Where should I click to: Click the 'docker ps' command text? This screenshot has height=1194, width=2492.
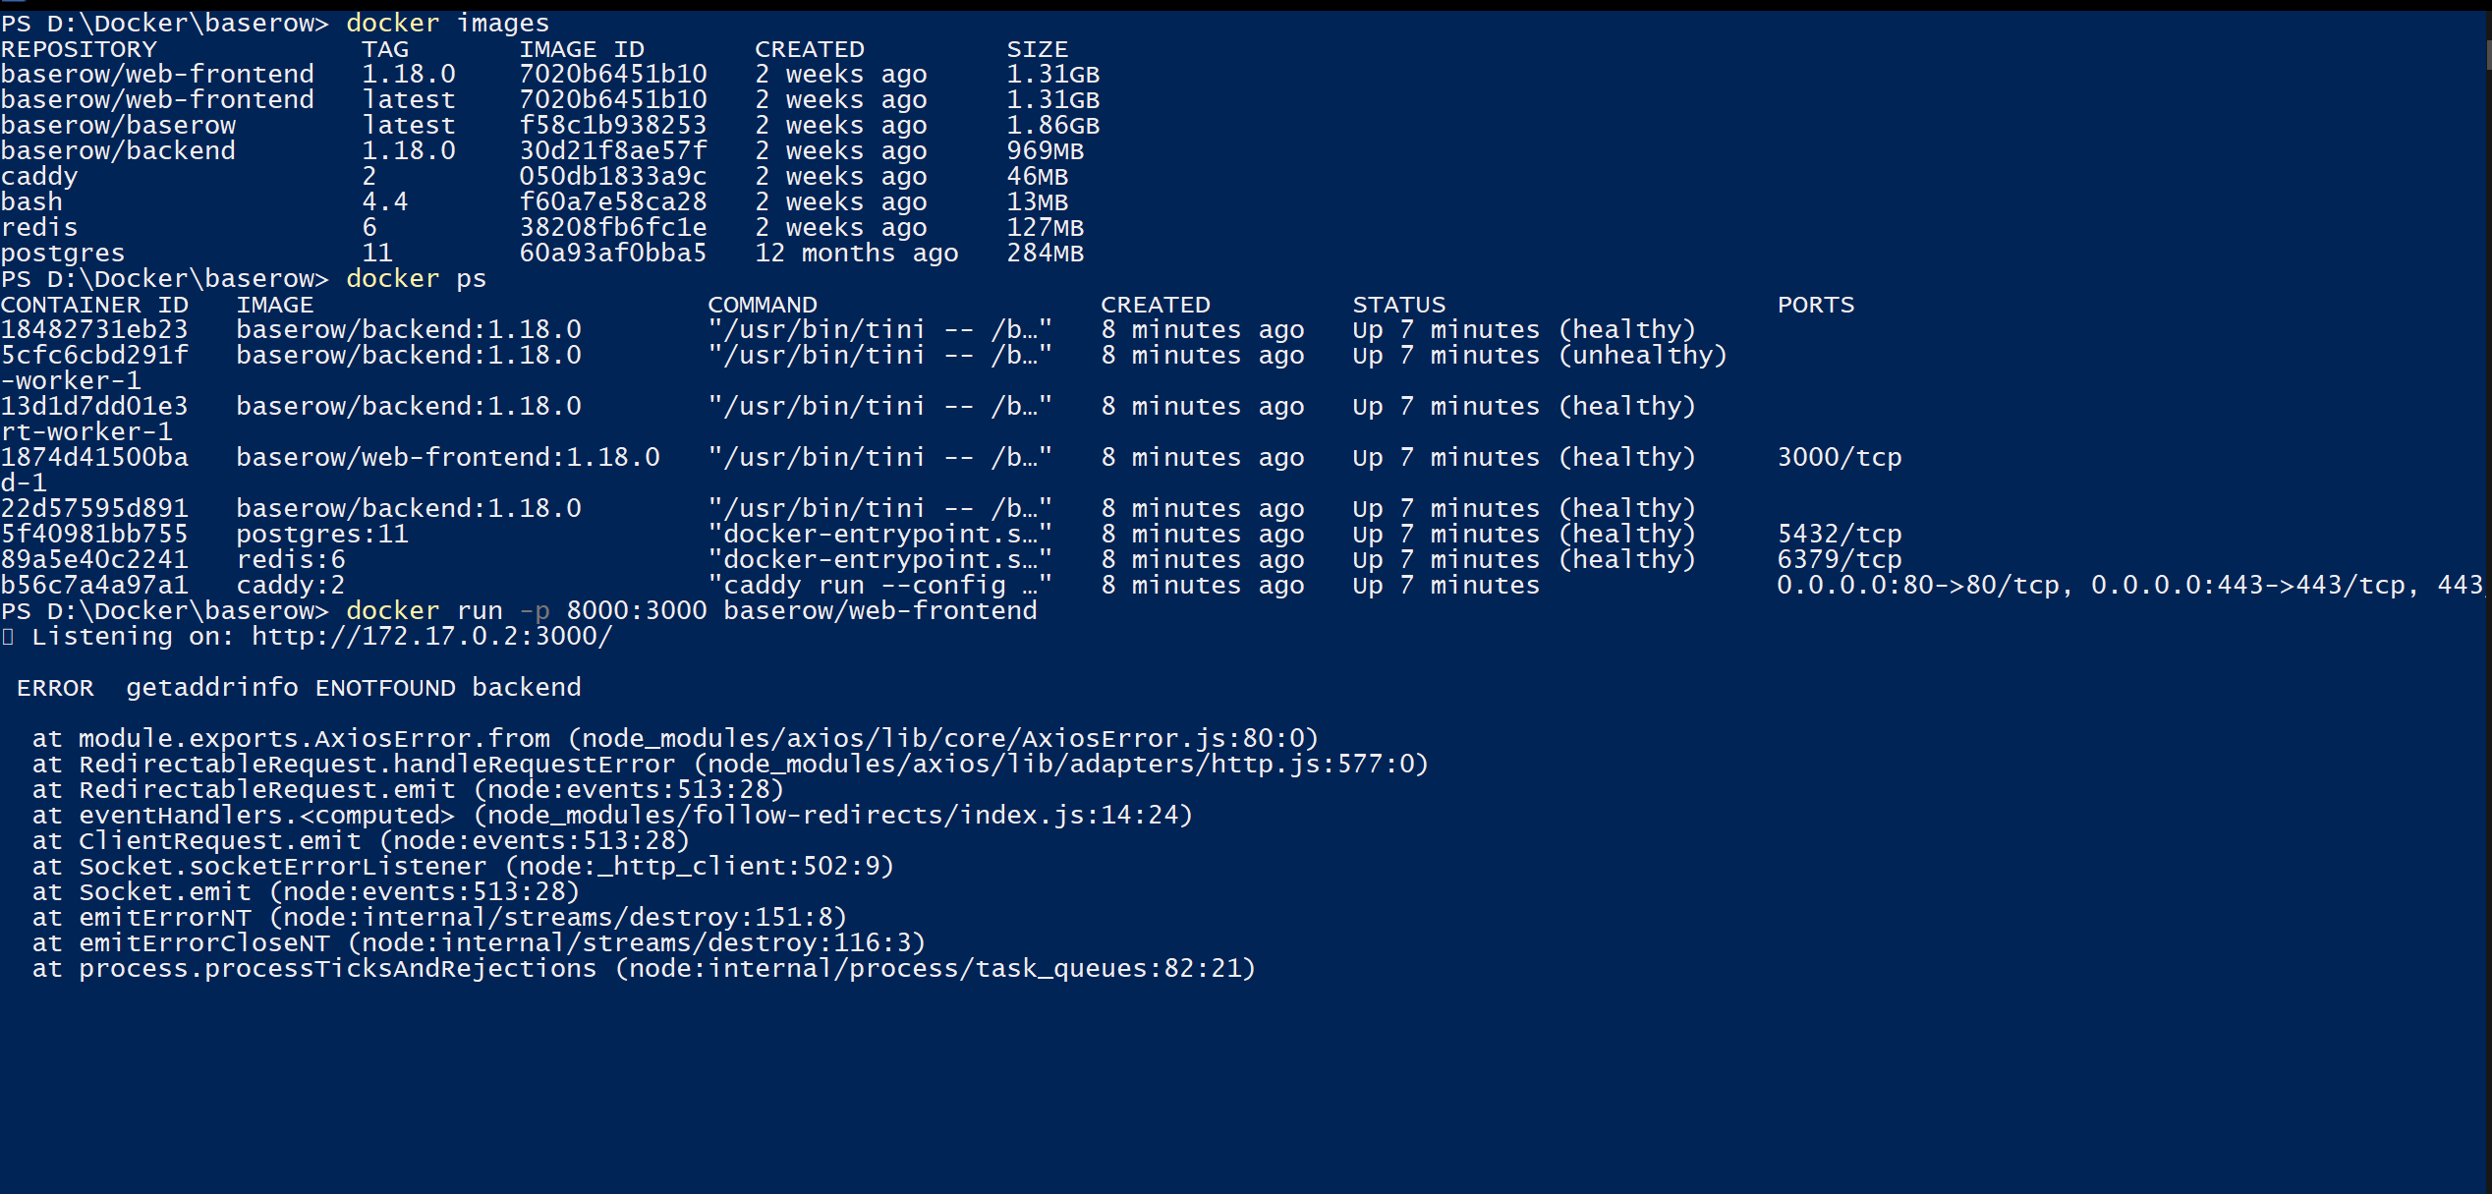[416, 279]
